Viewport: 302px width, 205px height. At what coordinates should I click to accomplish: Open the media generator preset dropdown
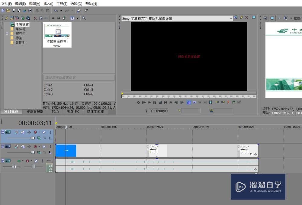coord(231,18)
